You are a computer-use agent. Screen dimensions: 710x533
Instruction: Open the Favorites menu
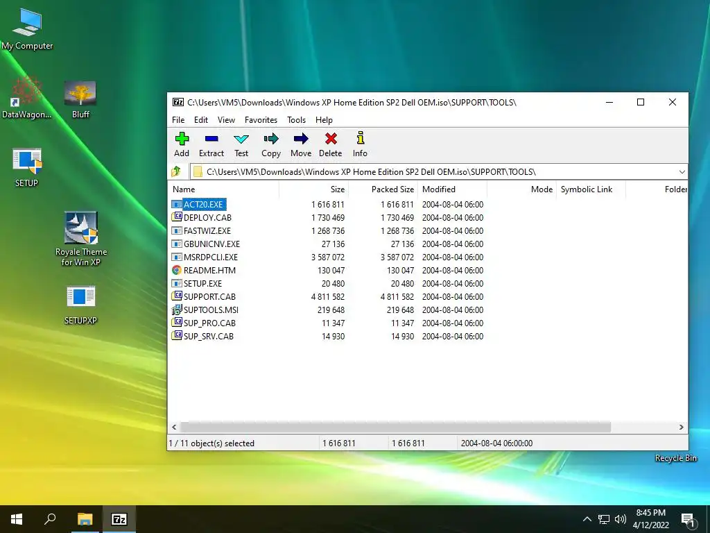[261, 119]
